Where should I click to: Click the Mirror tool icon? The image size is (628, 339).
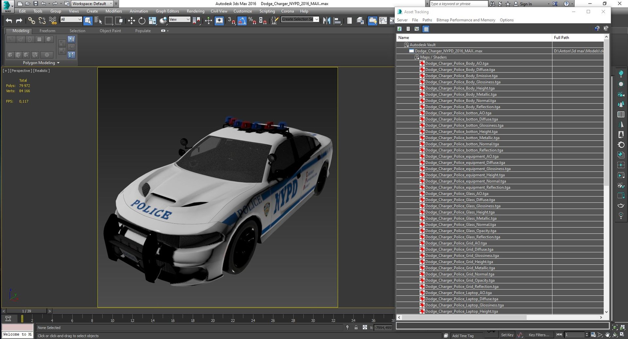click(x=326, y=21)
